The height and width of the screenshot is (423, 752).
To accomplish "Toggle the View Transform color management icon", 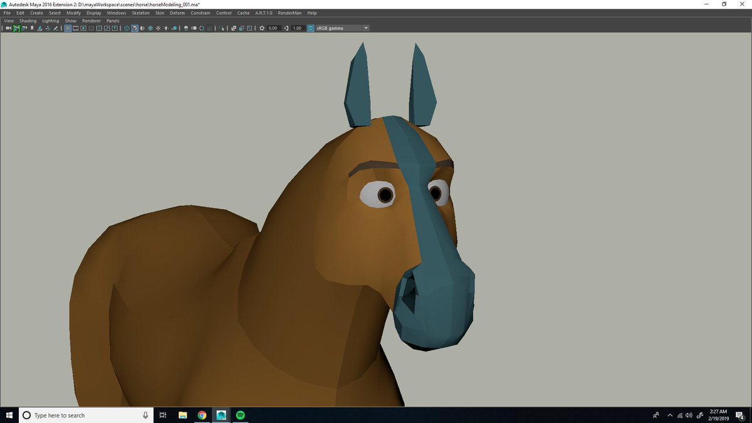I will tap(311, 28).
